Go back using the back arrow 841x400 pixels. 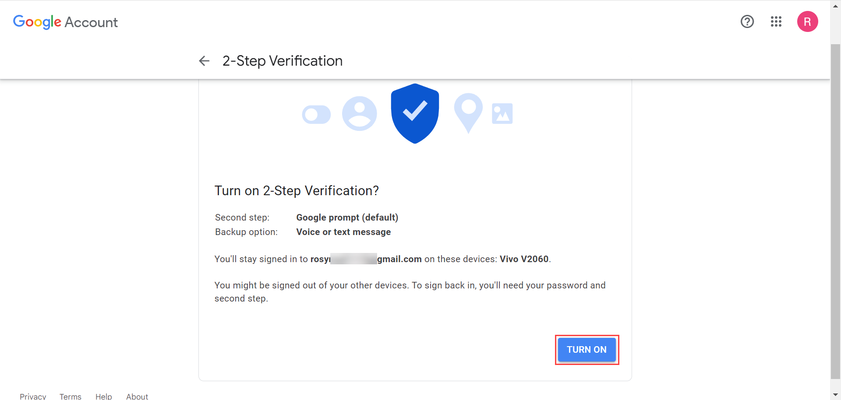coord(204,61)
